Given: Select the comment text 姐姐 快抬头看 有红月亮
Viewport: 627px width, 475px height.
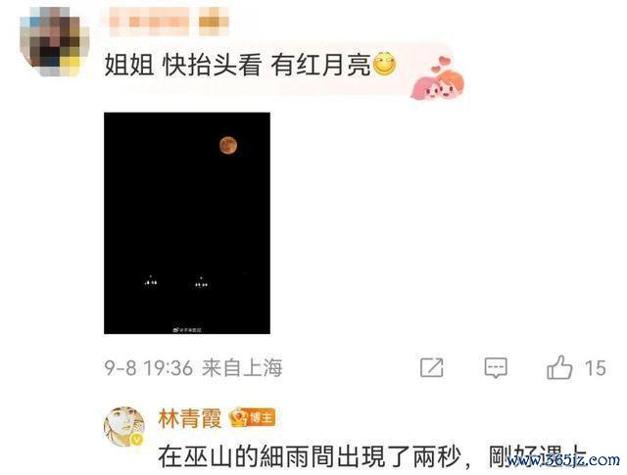Looking at the screenshot, I should (x=237, y=65).
